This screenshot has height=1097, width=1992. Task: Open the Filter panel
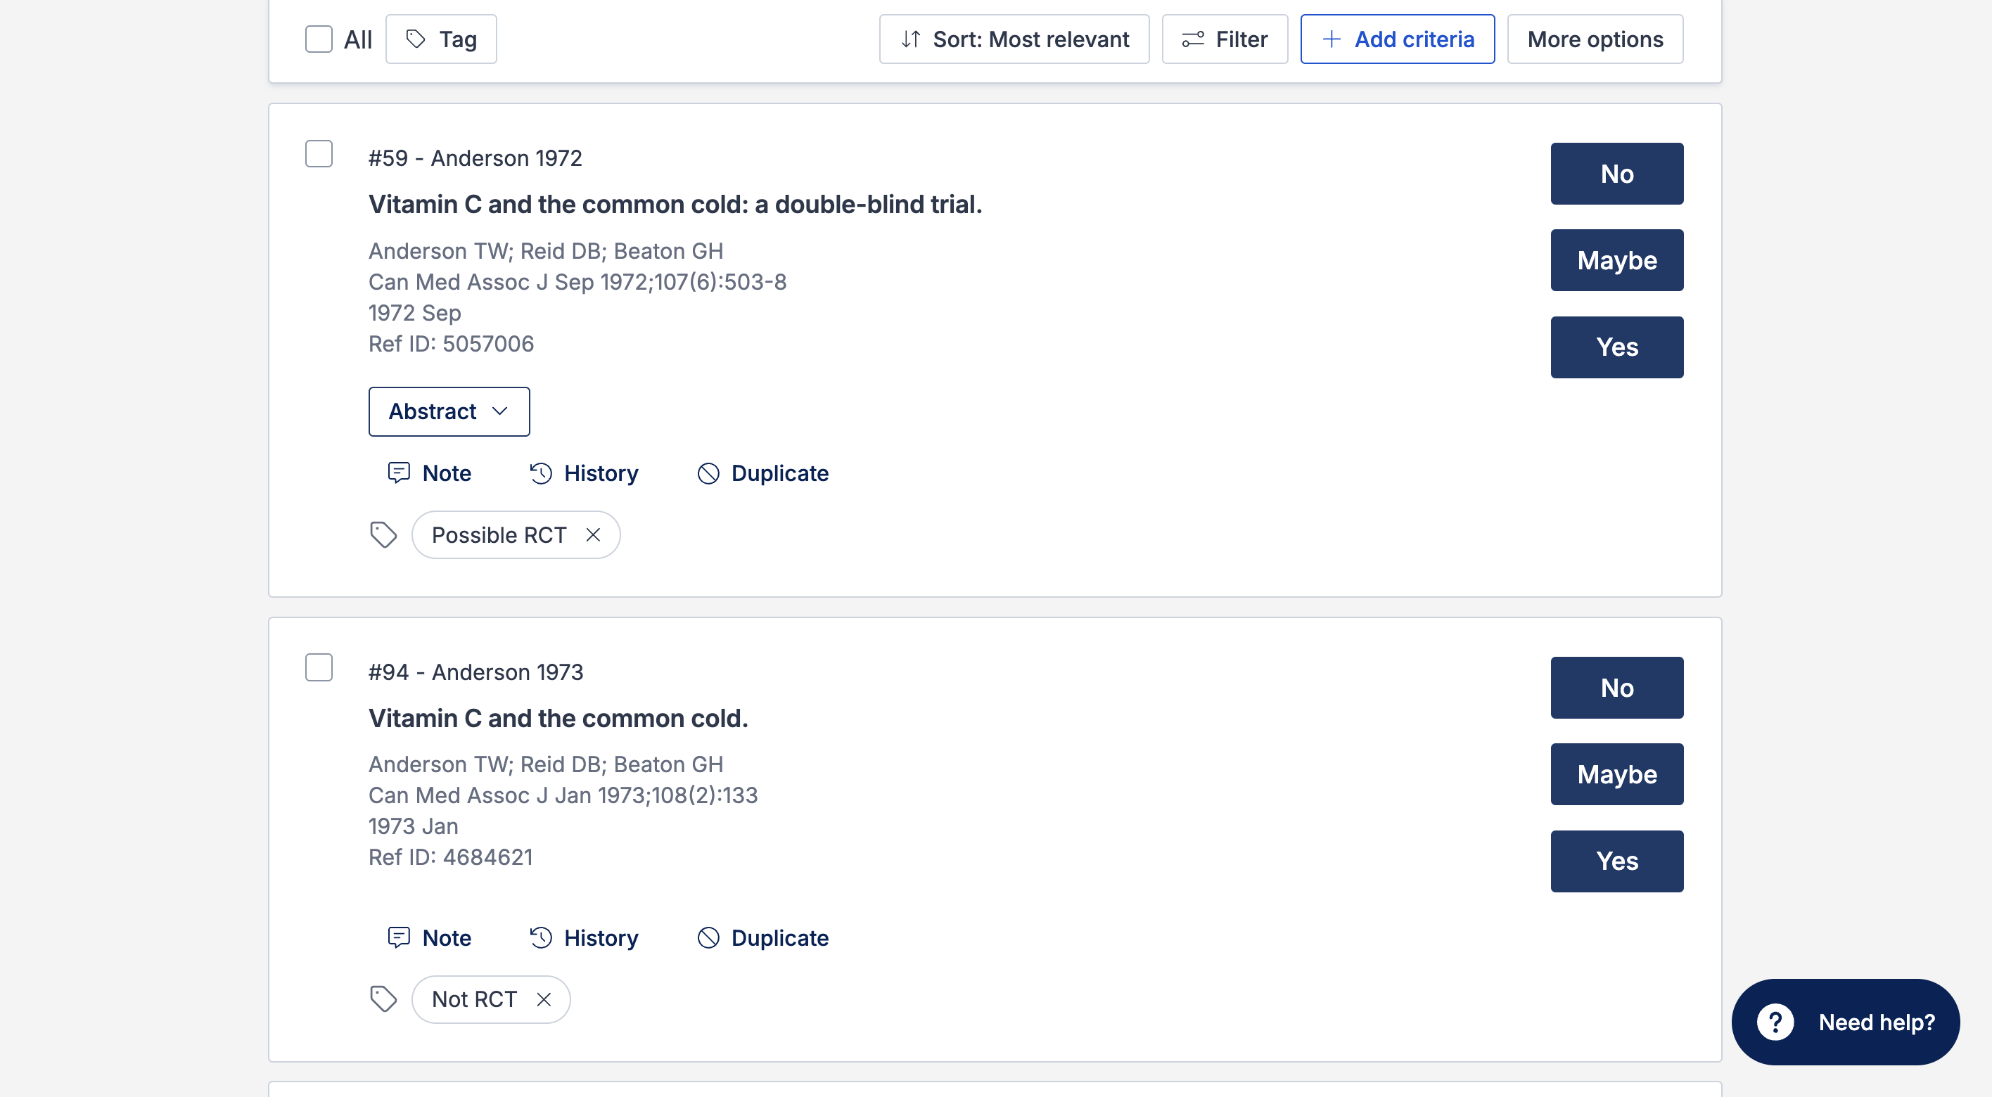[1225, 39]
